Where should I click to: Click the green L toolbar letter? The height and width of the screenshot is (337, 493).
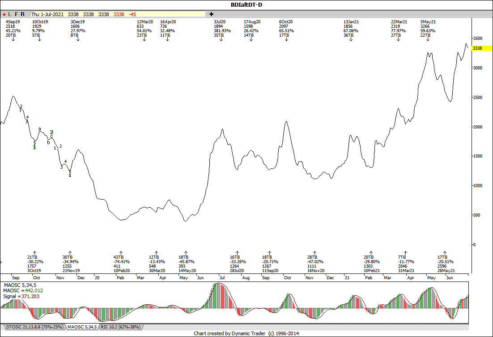pos(10,14)
